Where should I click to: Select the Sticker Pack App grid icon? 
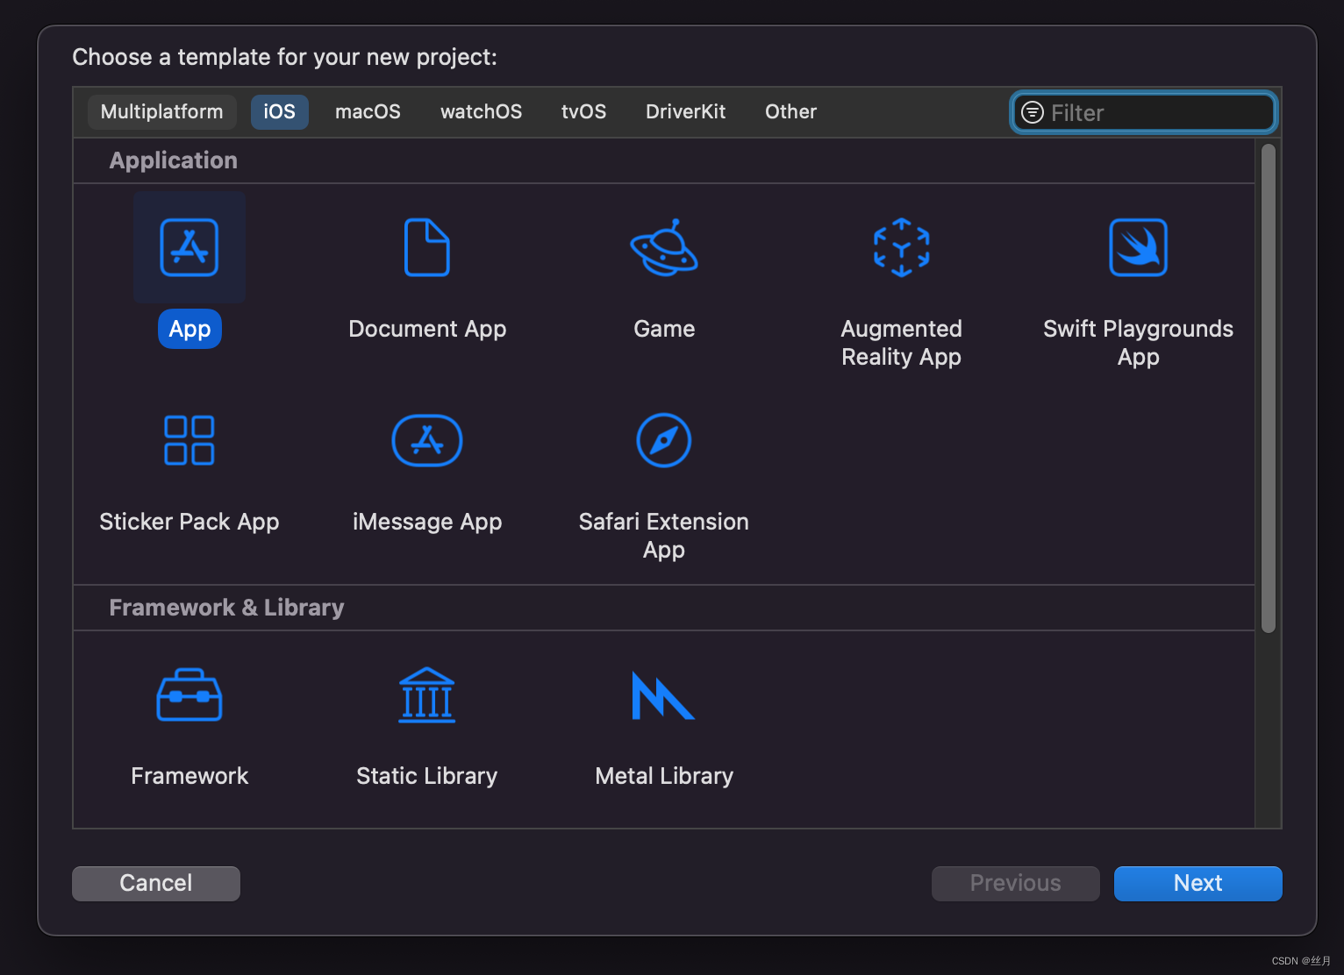point(189,440)
